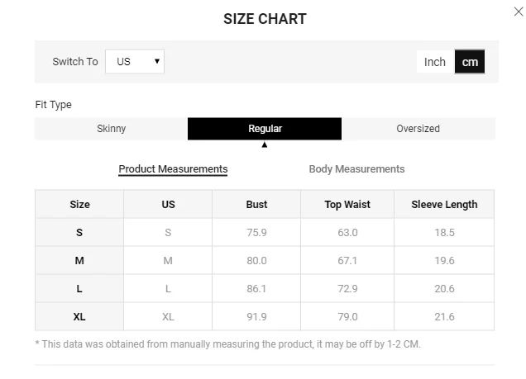Open the Switch To country dropdown
Image resolution: width=526 pixels, height=379 pixels.
tap(135, 62)
